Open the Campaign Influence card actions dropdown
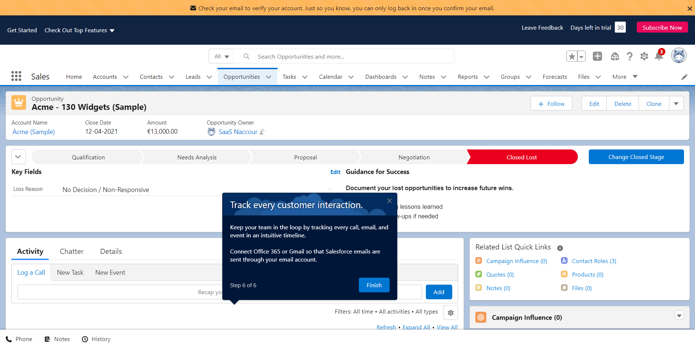The width and height of the screenshot is (695, 348). coord(680,315)
